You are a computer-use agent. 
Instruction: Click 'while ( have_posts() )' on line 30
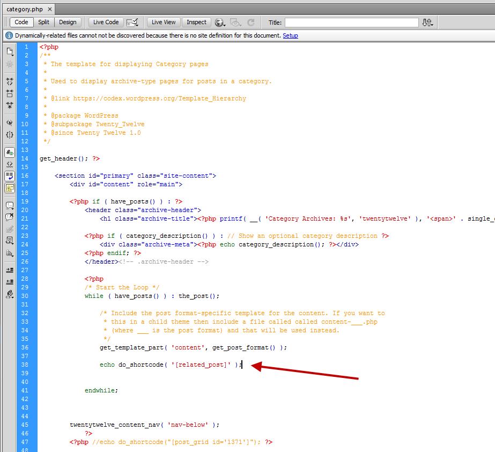[x=125, y=296]
